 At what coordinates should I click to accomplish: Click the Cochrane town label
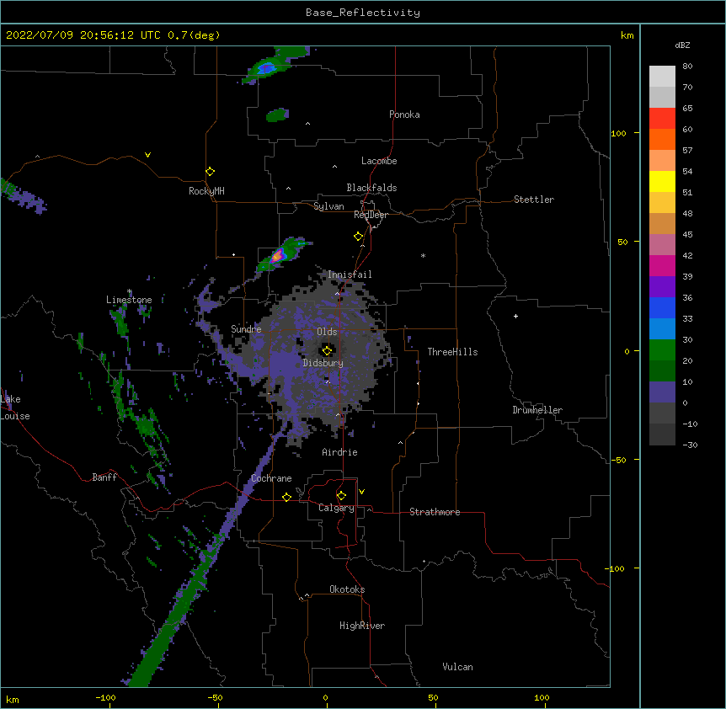click(271, 478)
